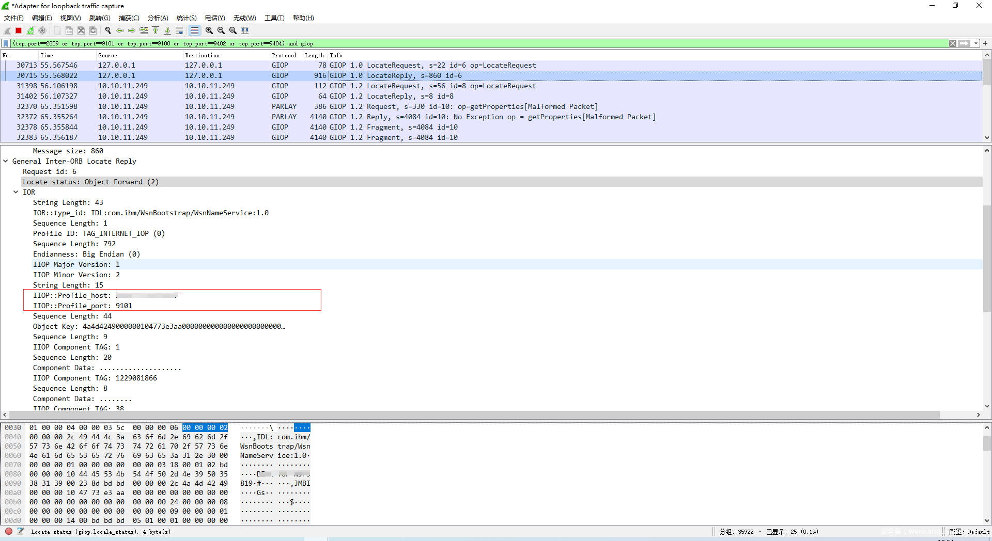This screenshot has width=992, height=541.
Task: Toggle auto-scroll during live capture
Action: 179,30
